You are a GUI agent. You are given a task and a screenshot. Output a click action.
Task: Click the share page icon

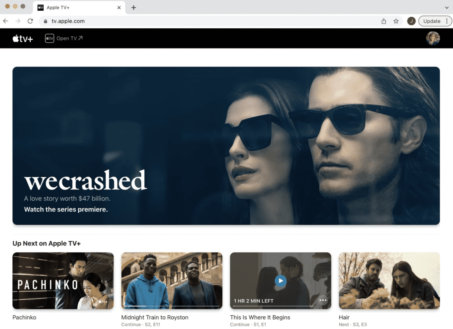point(384,21)
